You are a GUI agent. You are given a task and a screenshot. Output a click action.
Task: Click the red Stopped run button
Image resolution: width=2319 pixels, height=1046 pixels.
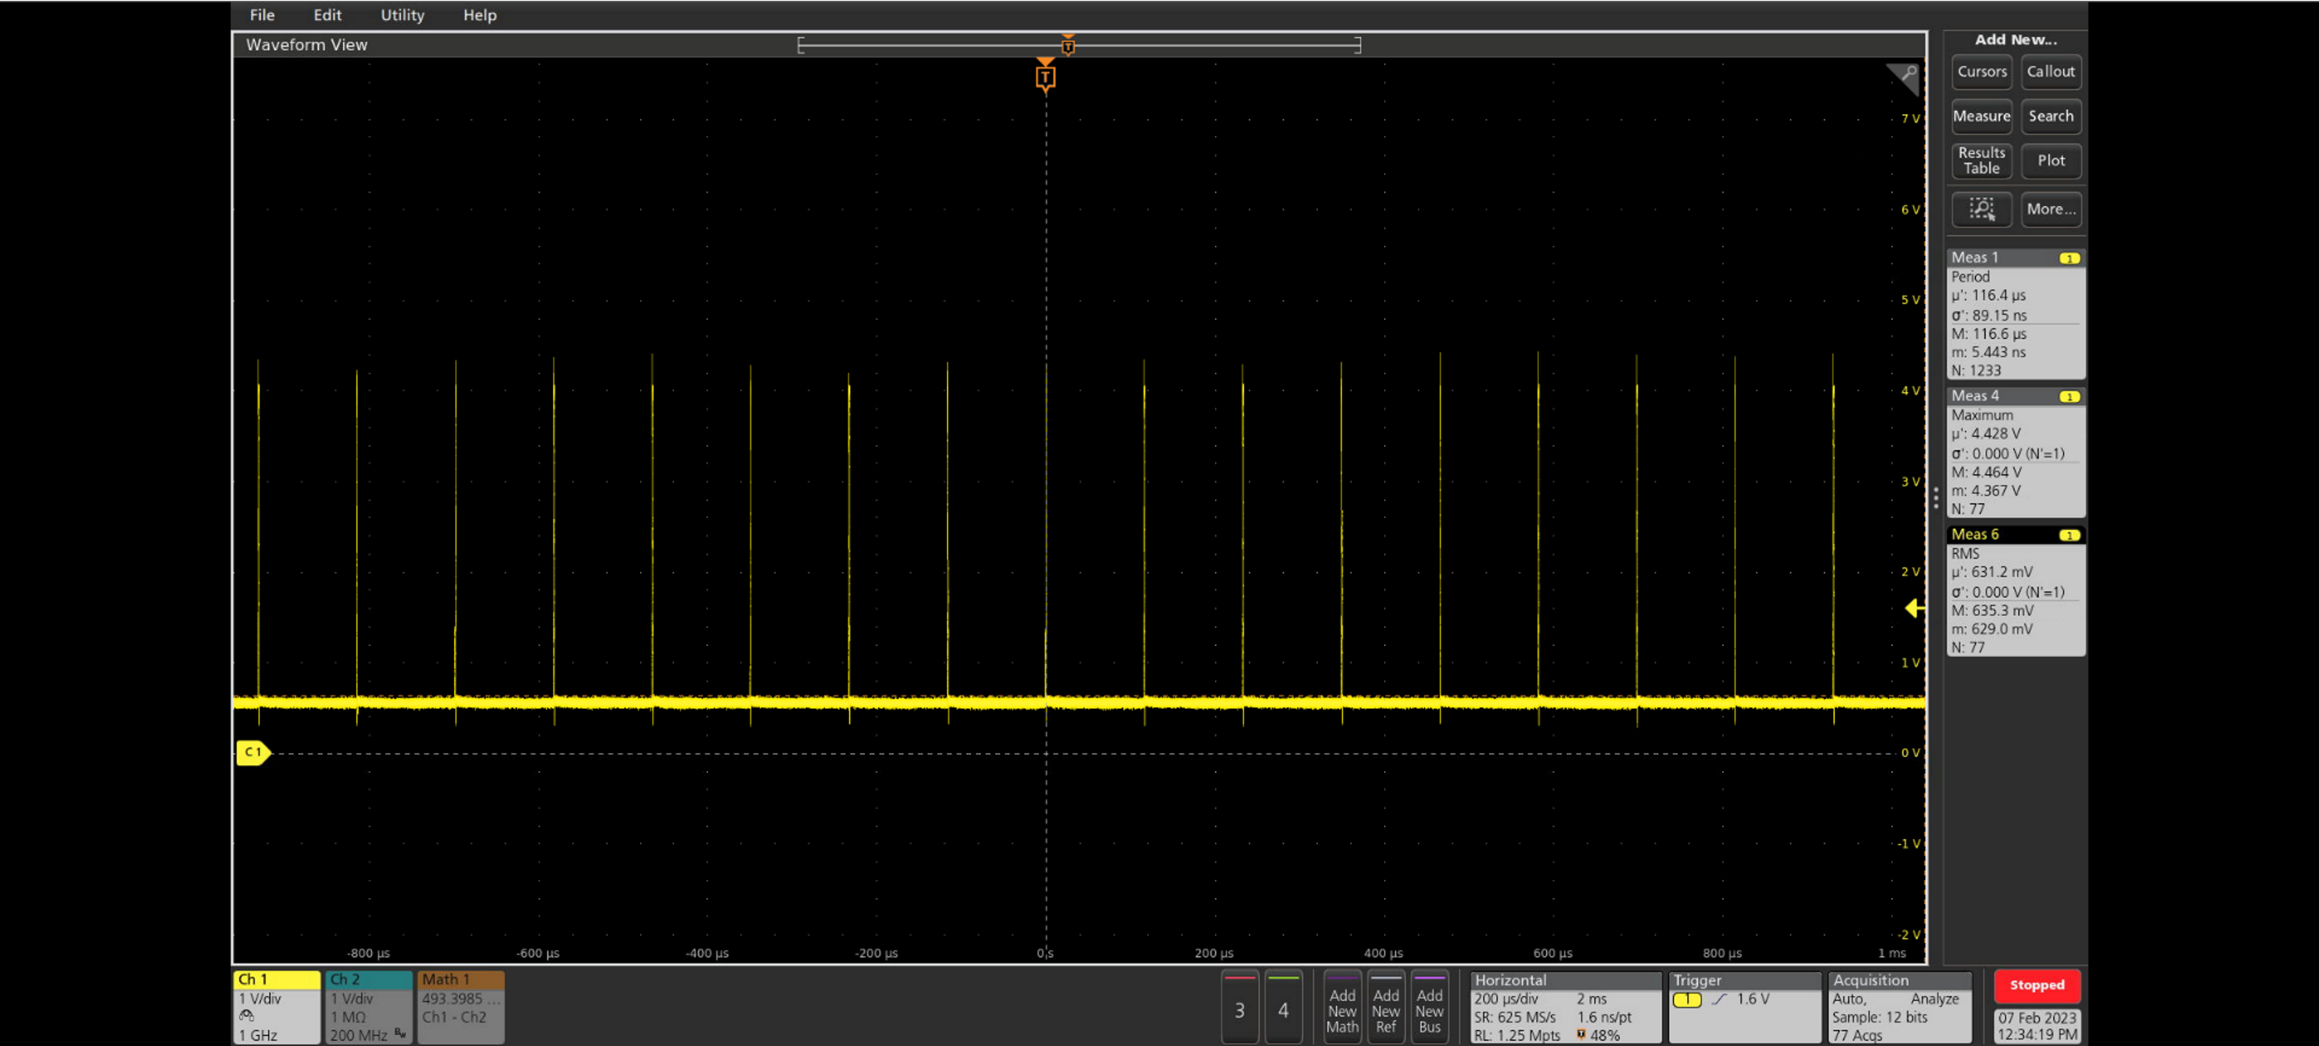[2036, 986]
